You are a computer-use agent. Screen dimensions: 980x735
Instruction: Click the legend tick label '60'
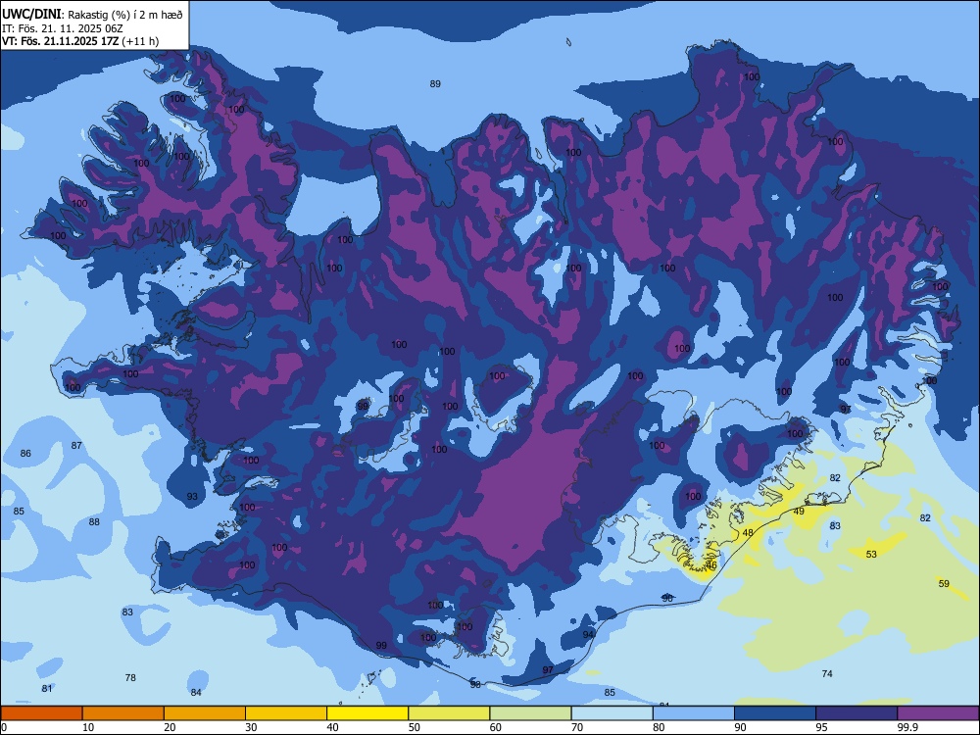coord(496,727)
